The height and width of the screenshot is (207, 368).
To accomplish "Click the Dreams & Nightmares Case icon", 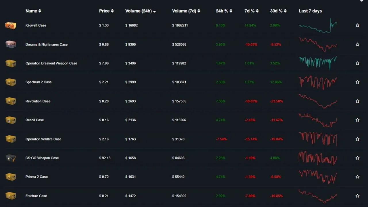I will coord(11,44).
